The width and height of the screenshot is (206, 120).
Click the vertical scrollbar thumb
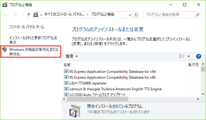[x=203, y=69]
